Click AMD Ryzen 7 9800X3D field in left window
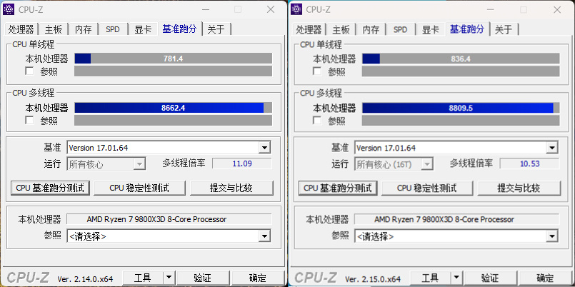Screen dimensions: 575x287 169,219
